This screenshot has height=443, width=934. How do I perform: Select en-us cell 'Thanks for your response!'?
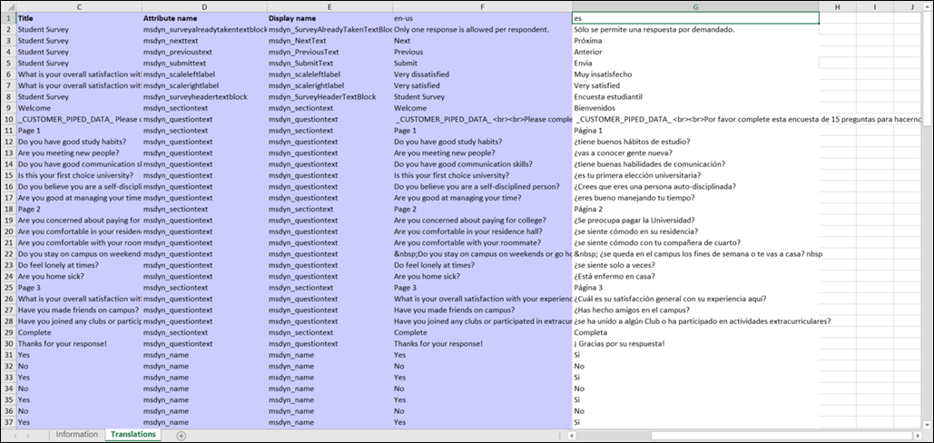coord(481,343)
